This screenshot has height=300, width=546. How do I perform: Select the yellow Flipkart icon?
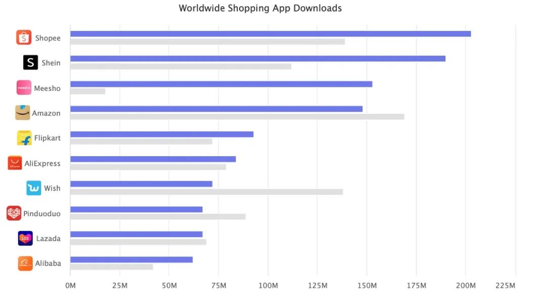[x=24, y=138]
